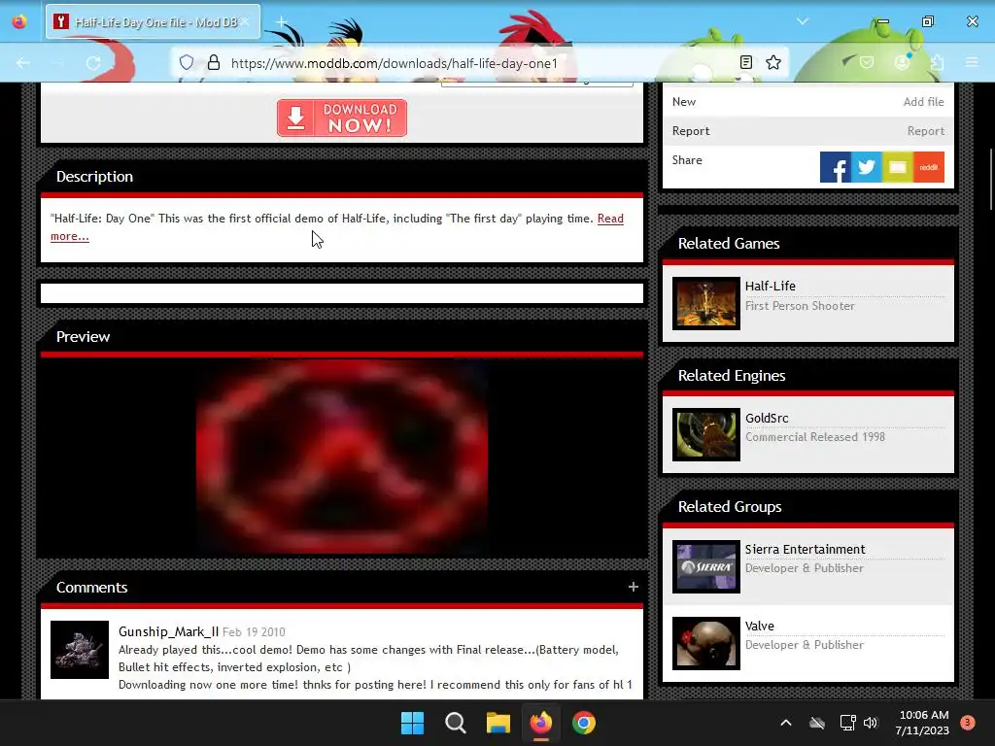Toggle Reader View icon in address bar
The width and height of the screenshot is (995, 746).
[746, 62]
